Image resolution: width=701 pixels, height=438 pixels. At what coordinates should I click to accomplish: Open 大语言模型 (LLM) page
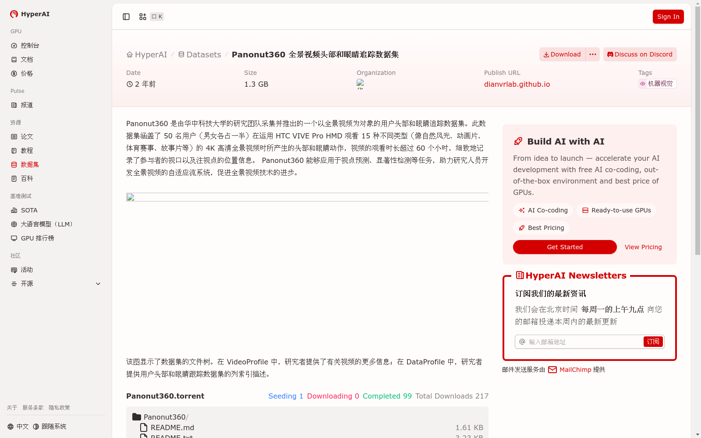click(56, 224)
